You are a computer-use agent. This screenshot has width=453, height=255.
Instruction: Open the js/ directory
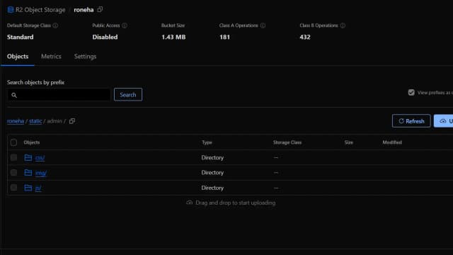point(38,188)
